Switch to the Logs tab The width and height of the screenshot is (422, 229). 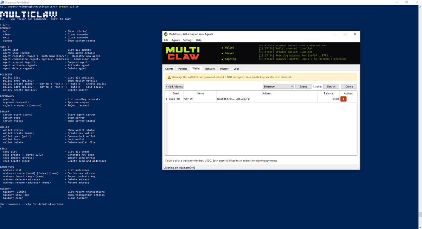pos(237,69)
